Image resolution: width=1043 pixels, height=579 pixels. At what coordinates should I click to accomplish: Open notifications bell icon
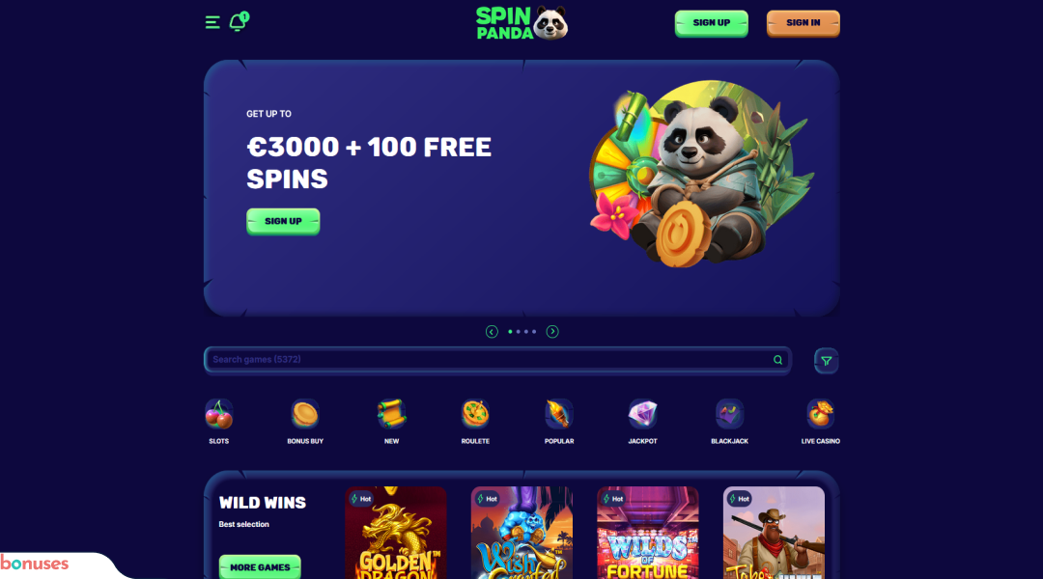click(239, 22)
